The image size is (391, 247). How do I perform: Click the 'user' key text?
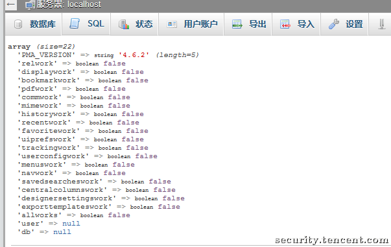(x=30, y=224)
